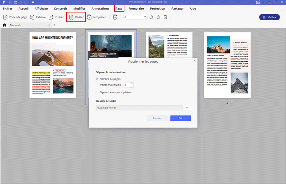Click the Print icon in title bar
This screenshot has height=184, width=286.
point(15,2)
